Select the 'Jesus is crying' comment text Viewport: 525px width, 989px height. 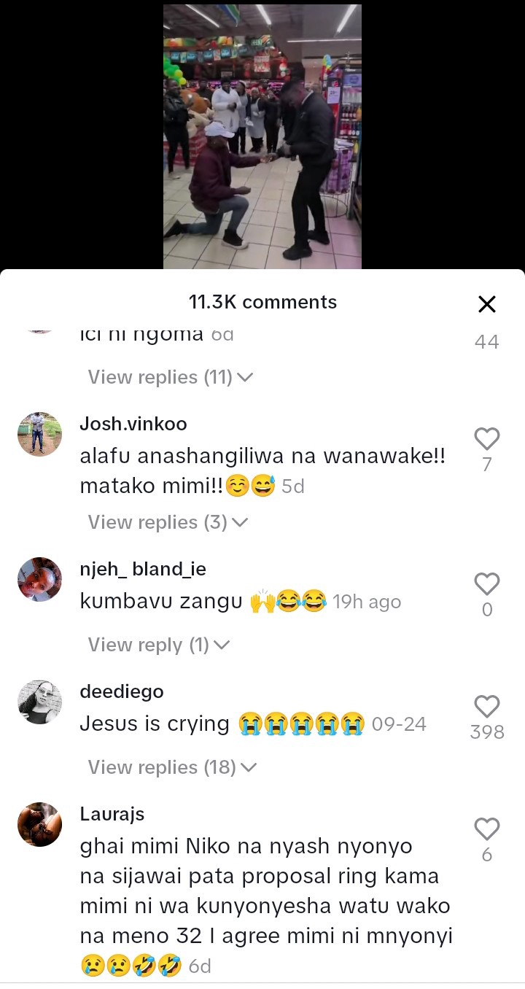pos(155,724)
